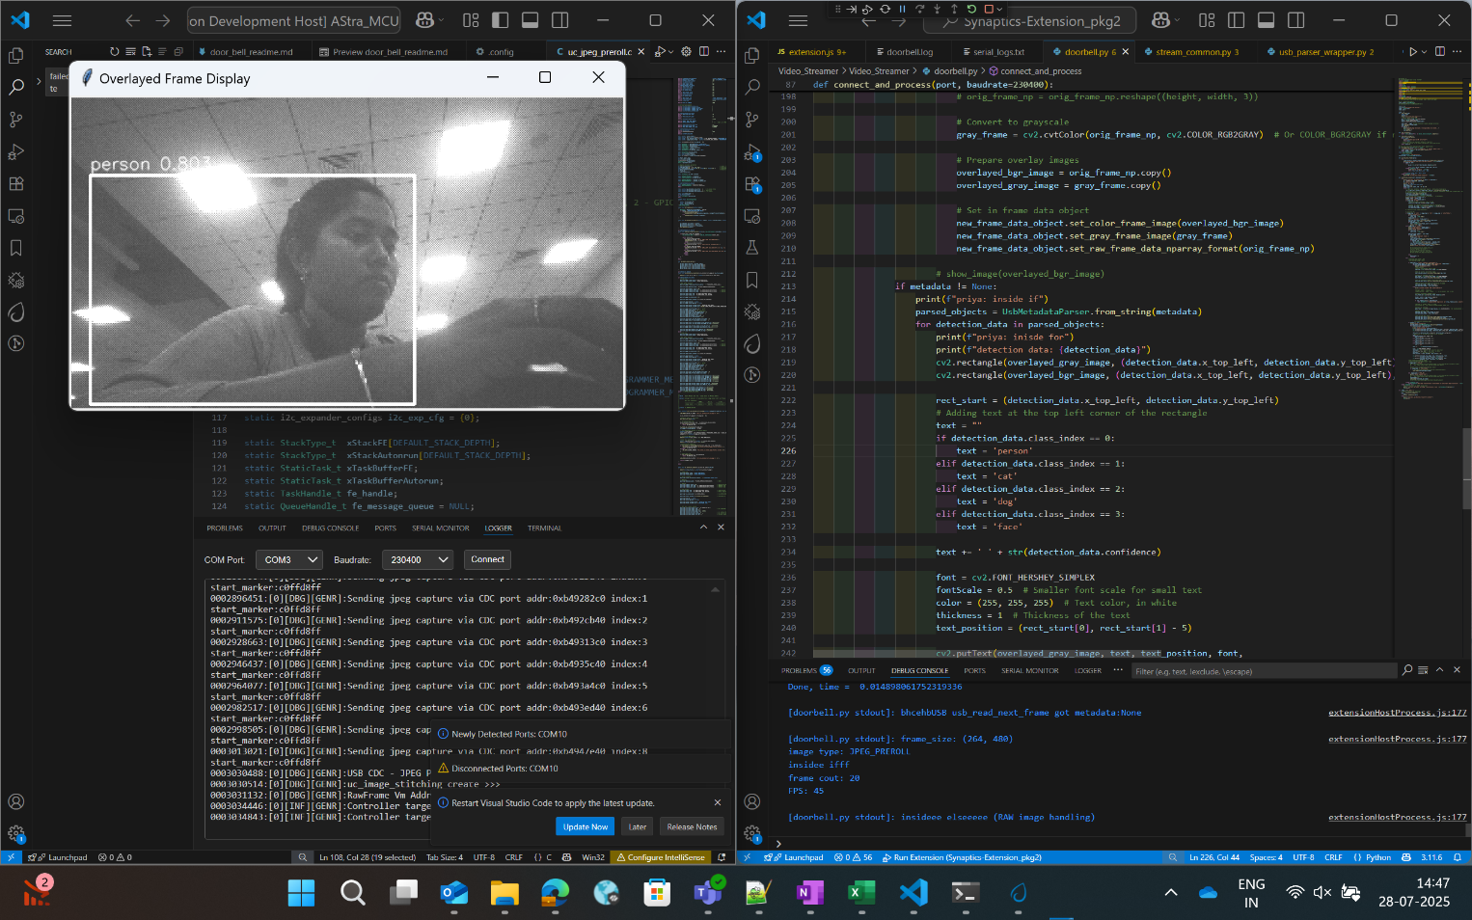Viewport: 1472px width, 920px height.
Task: Open Source Control in the right window's activity bar
Action: pyautogui.click(x=752, y=120)
